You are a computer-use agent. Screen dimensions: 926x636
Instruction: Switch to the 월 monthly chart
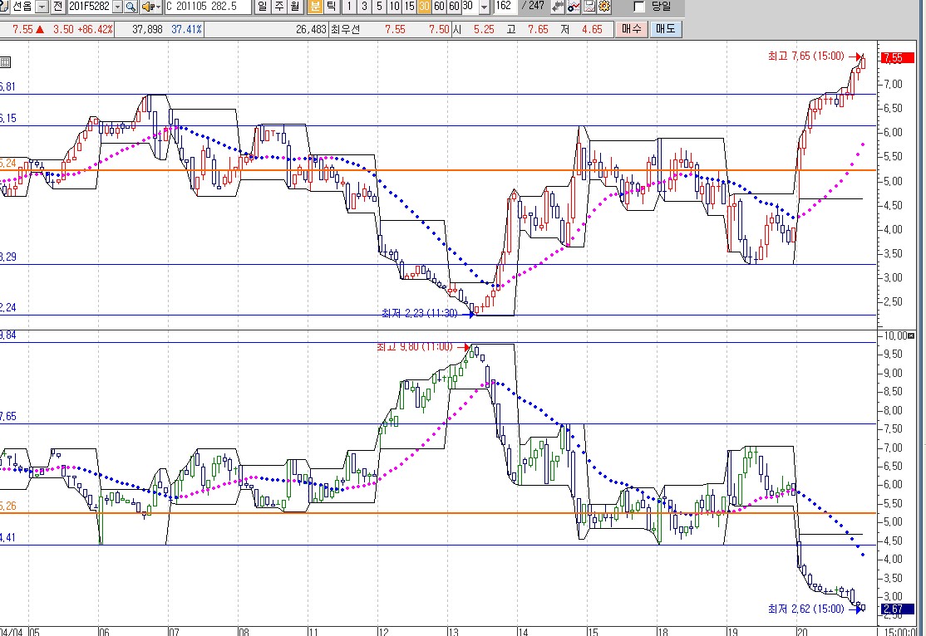point(294,7)
